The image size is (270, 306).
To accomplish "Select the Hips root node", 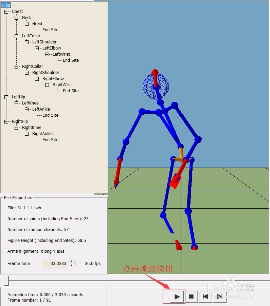I will pyautogui.click(x=6, y=5).
